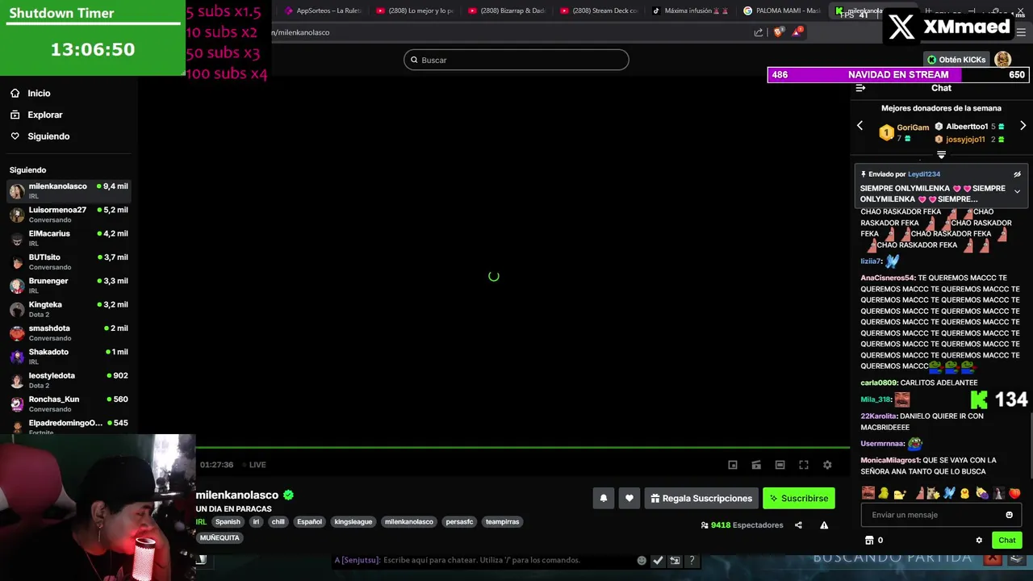Open smashdota channel in sidebar

point(68,332)
